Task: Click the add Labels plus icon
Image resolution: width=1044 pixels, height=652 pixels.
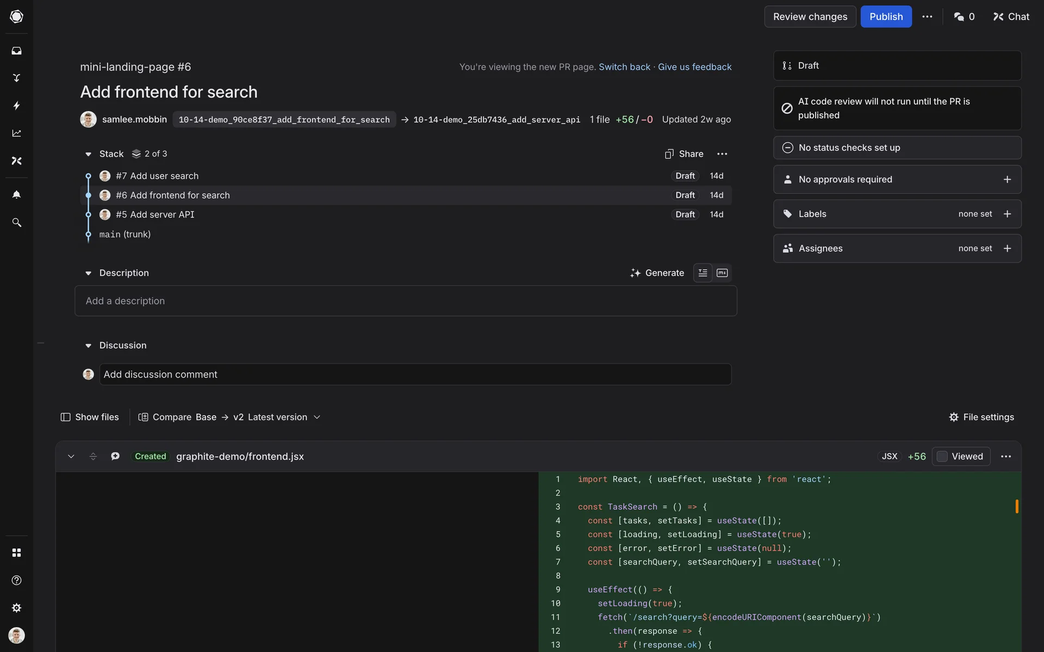Action: click(x=1007, y=214)
